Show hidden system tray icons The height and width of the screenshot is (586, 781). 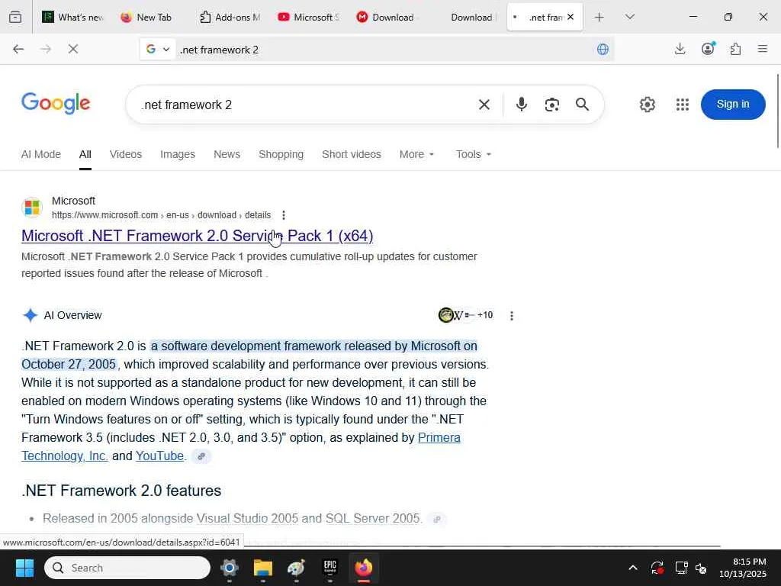pos(632,568)
